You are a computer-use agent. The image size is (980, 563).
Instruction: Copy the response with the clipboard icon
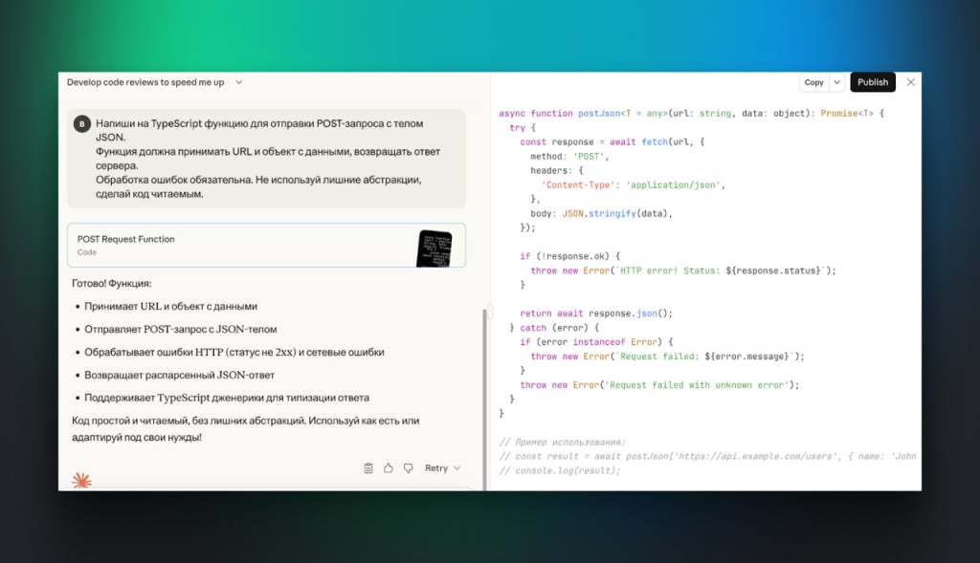tap(368, 468)
